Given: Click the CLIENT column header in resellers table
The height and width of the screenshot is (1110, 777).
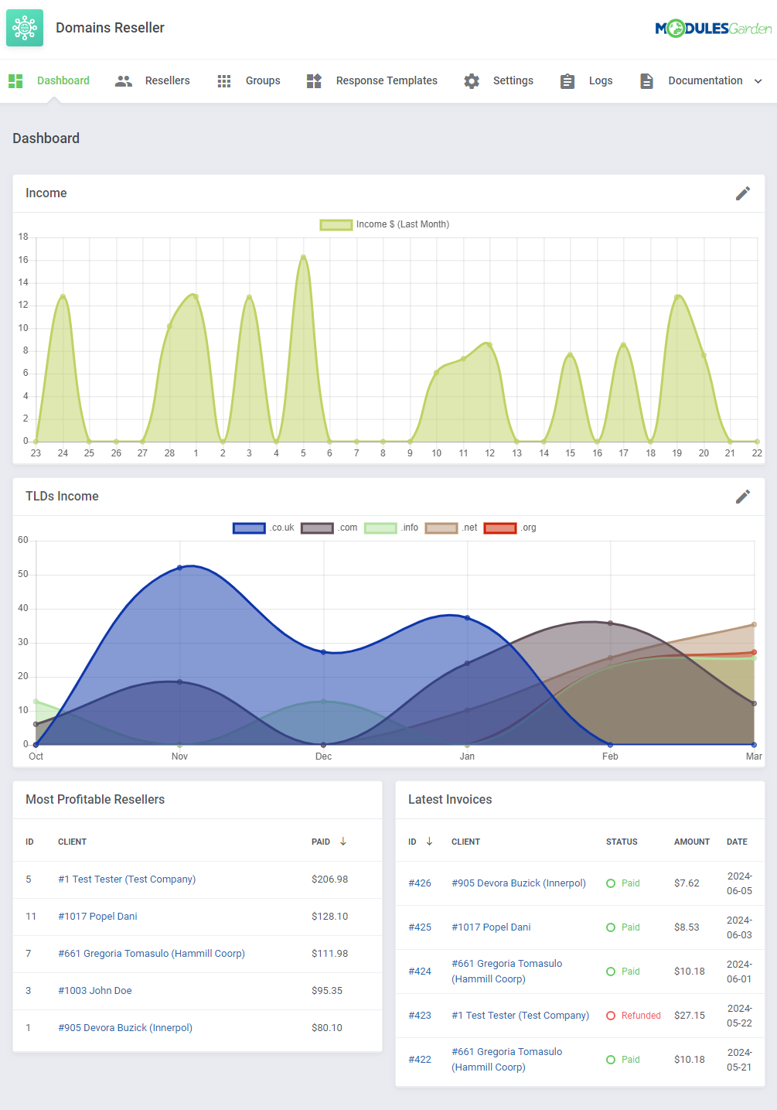Looking at the screenshot, I should [x=72, y=842].
